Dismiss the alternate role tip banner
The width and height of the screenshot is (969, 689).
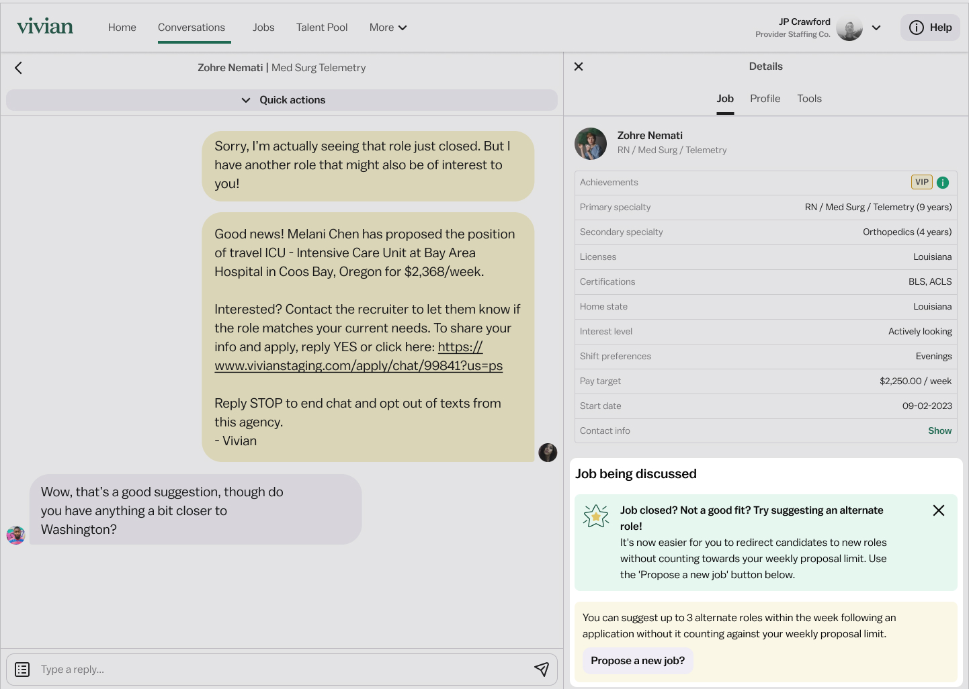[x=939, y=510]
